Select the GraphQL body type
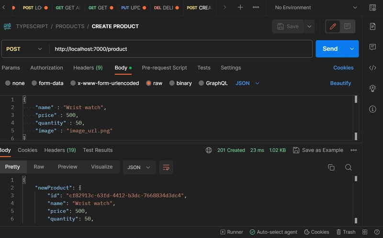 point(213,83)
